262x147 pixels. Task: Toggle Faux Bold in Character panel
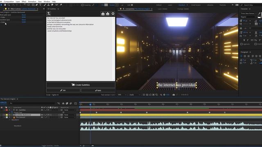click(244, 40)
